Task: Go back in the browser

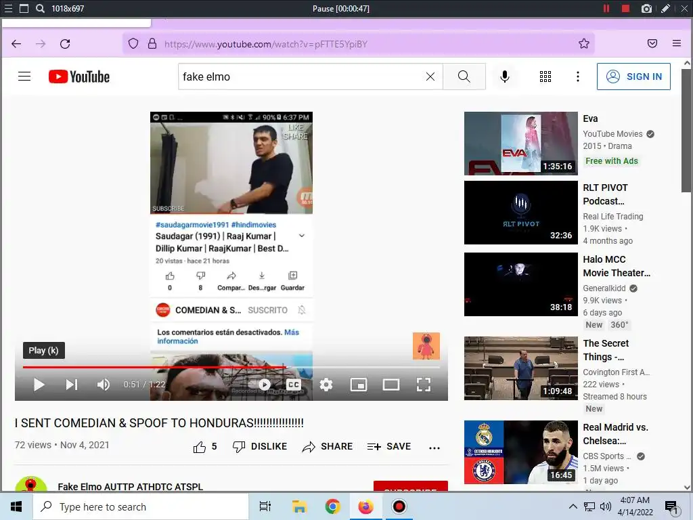Action: [16, 43]
